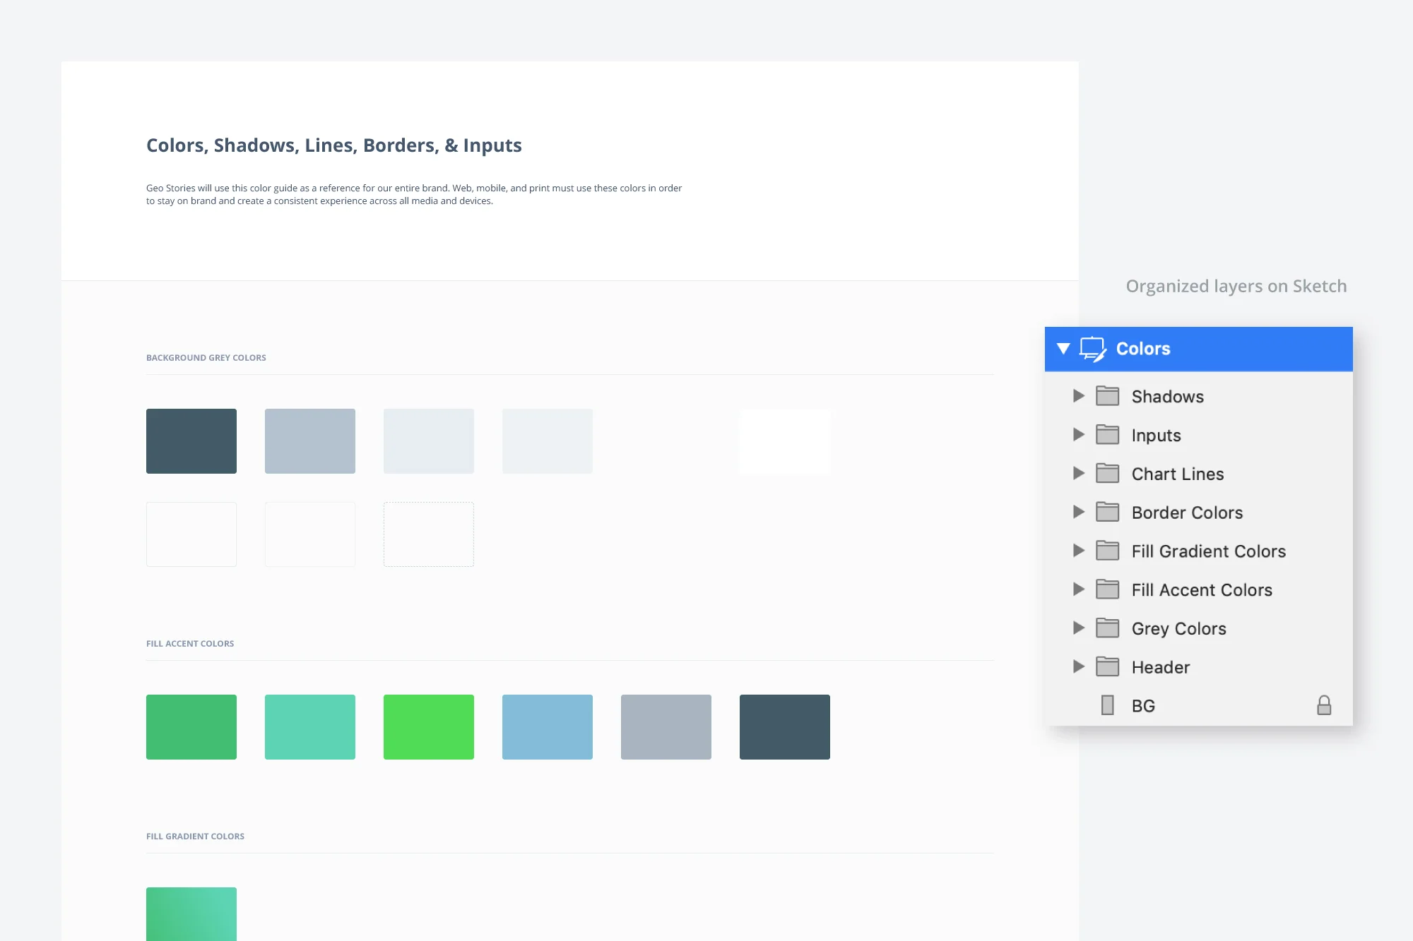The image size is (1413, 941).
Task: Click the Fill Gradient Colors folder icon
Action: pyautogui.click(x=1107, y=551)
